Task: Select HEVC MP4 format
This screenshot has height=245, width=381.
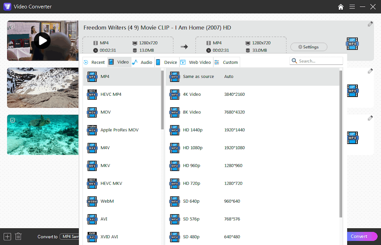Action: click(x=122, y=94)
